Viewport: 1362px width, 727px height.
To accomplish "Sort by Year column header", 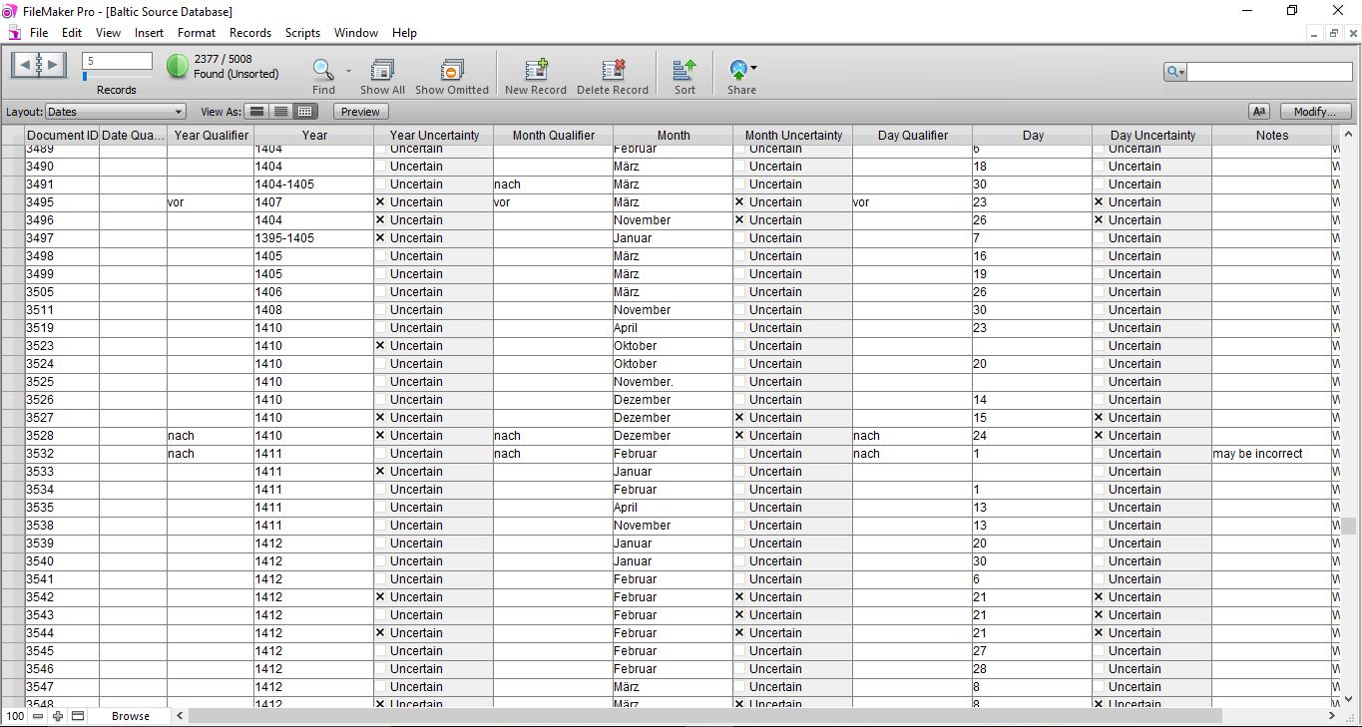I will coord(314,136).
